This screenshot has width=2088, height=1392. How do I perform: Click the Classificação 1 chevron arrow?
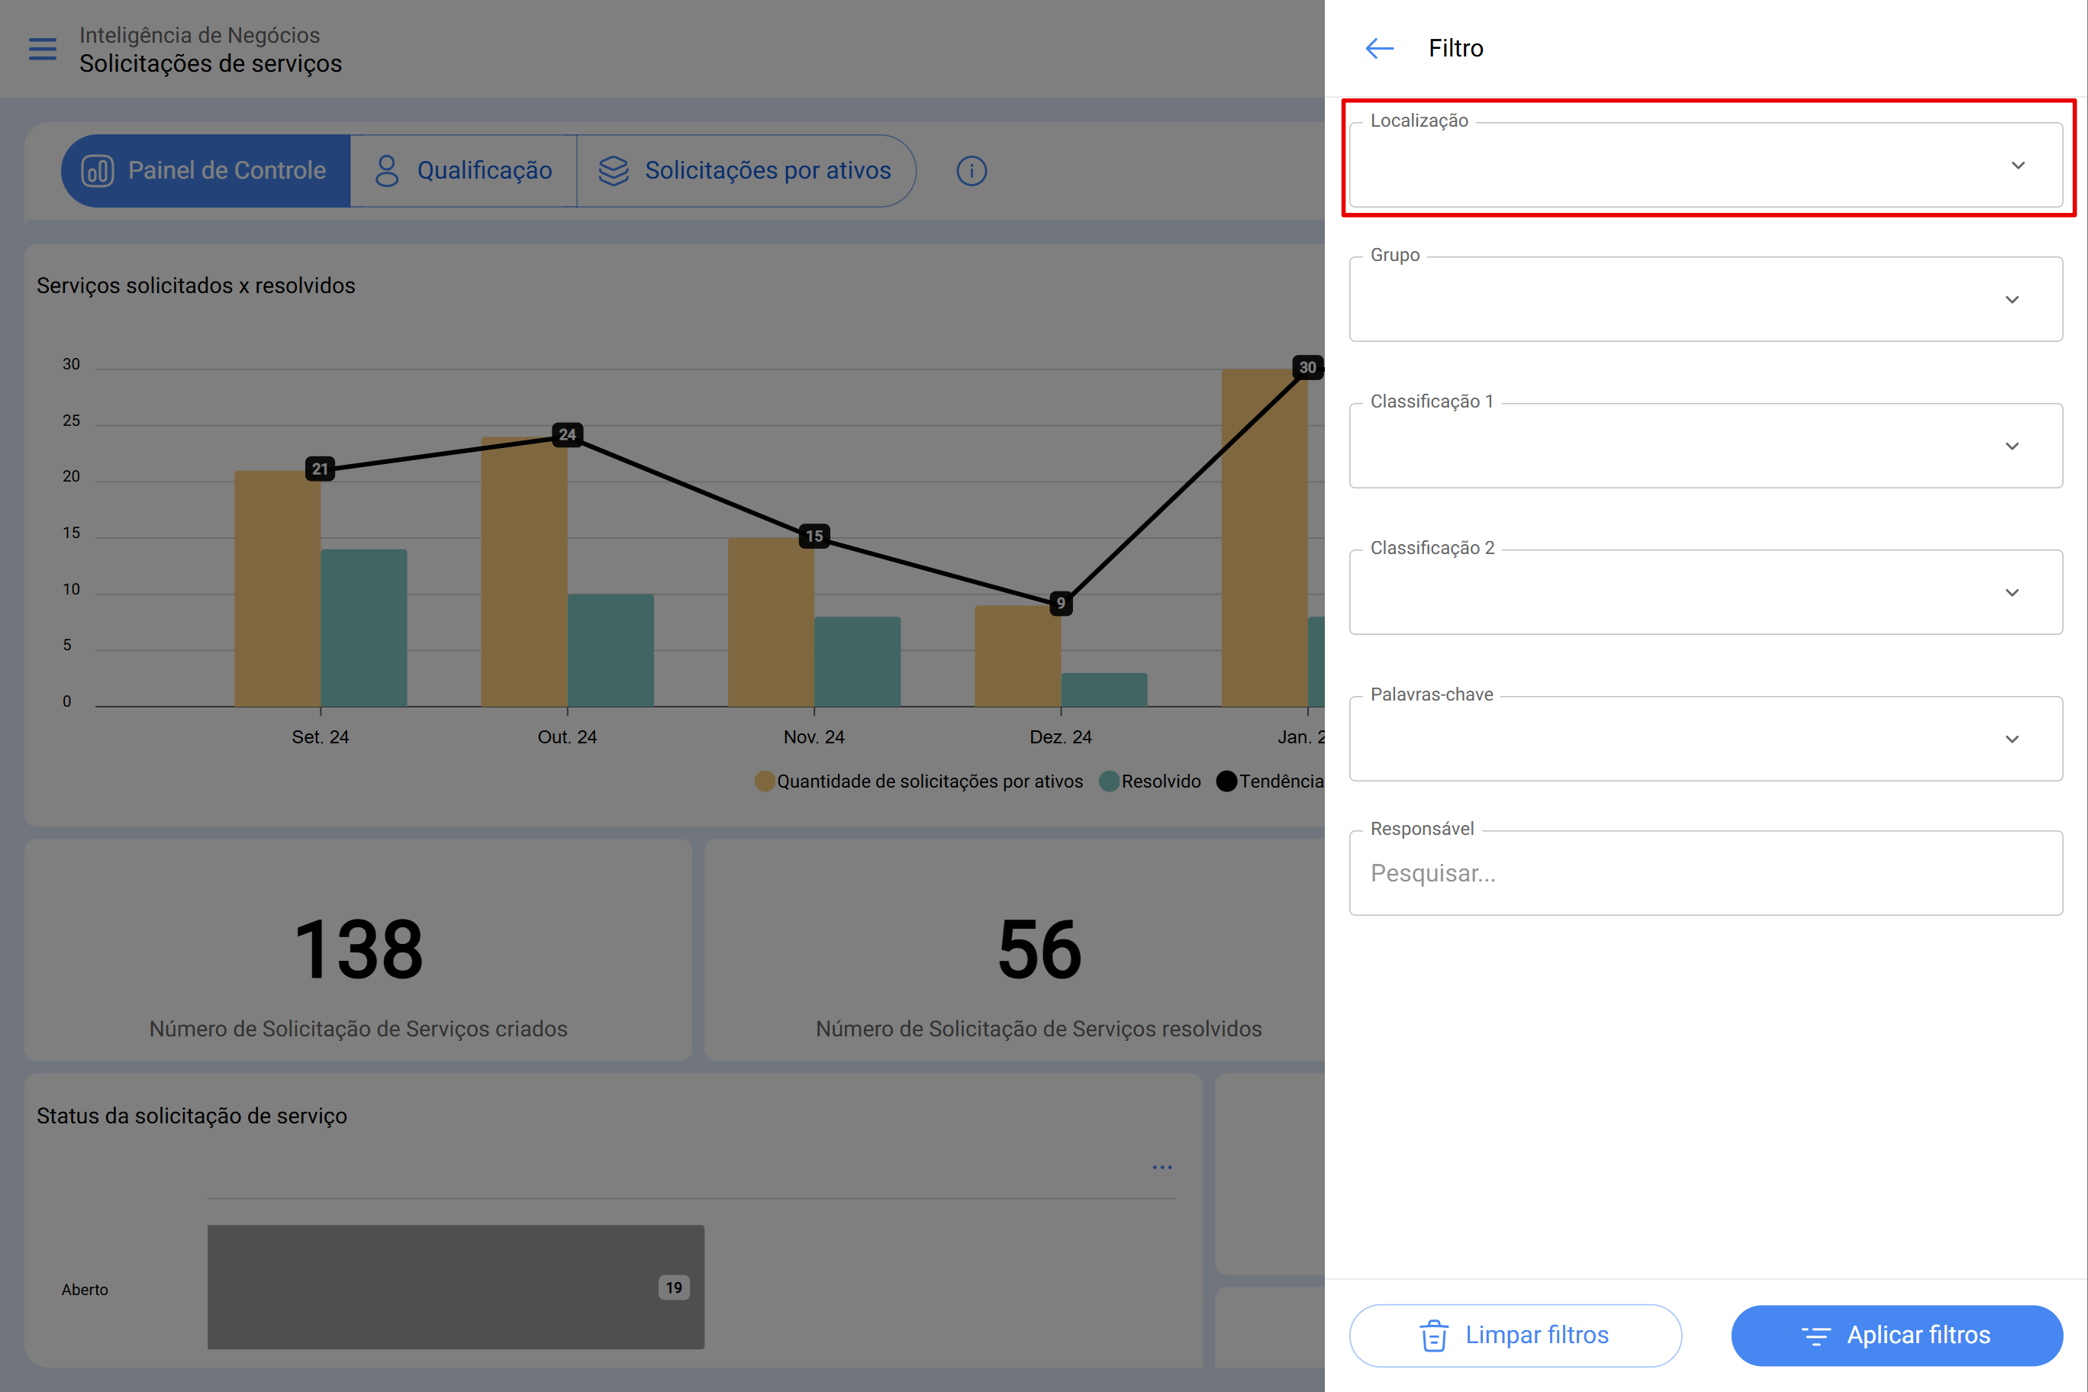coord(2012,446)
